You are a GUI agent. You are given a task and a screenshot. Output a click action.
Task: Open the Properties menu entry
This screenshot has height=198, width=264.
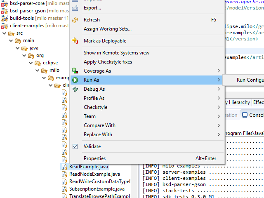pos(94,158)
